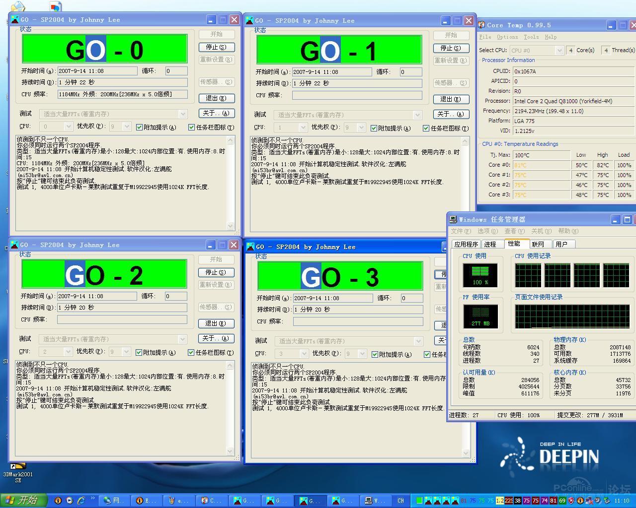The width and height of the screenshot is (636, 508).
Task: Click 停止(S) button in GO-0 window
Action: [x=217, y=47]
